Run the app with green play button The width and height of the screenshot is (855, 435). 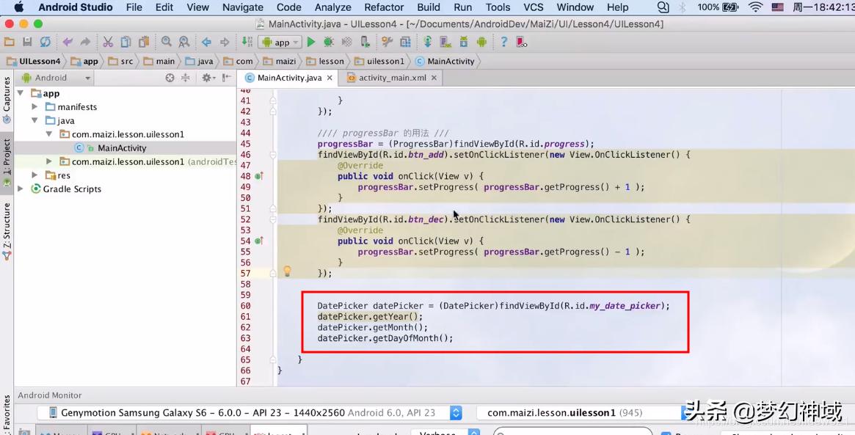(311, 43)
